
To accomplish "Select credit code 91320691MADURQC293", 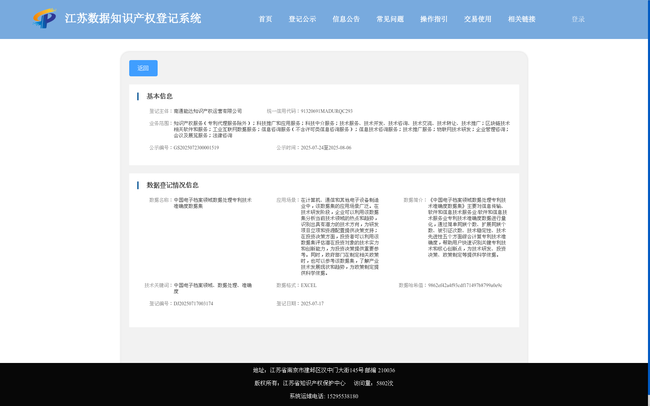I will [x=327, y=111].
